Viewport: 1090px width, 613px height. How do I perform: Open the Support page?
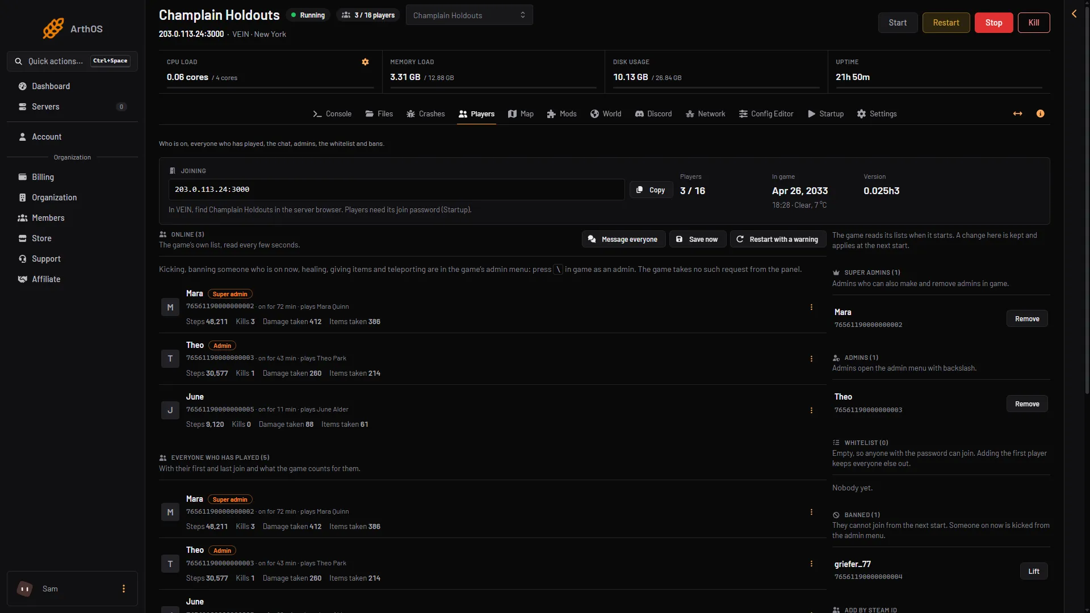pyautogui.click(x=72, y=259)
